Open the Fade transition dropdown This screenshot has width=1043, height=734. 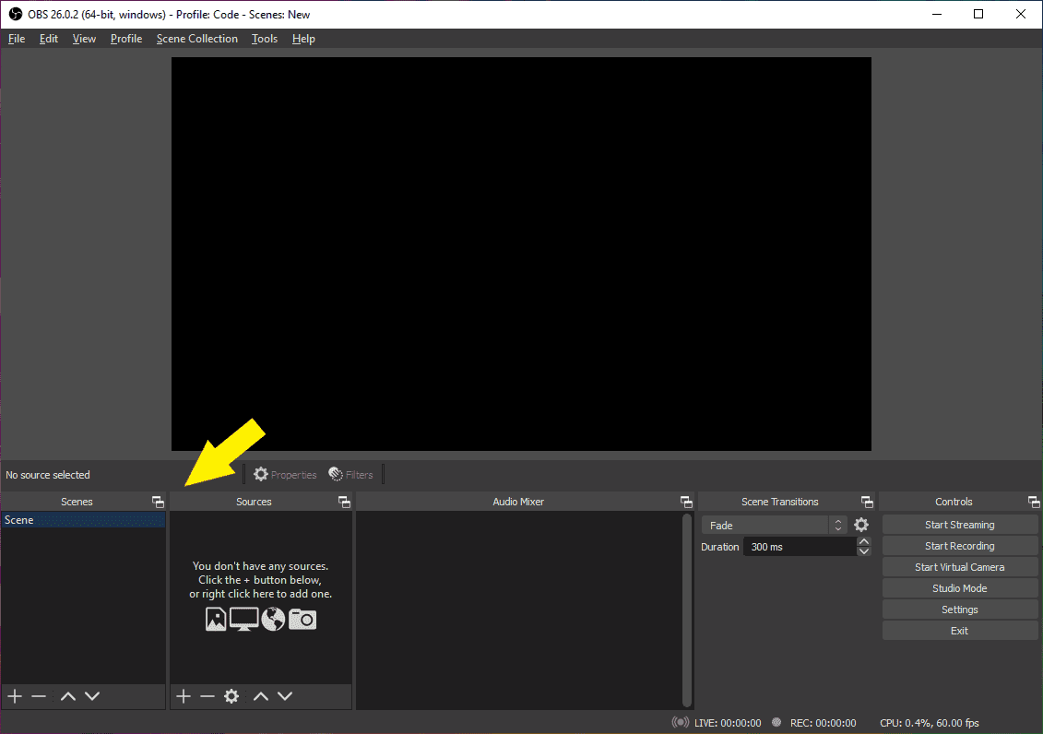773,525
